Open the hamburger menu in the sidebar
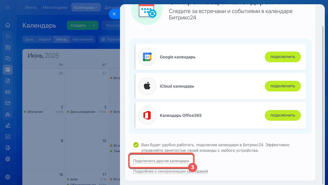328x185 pixels. tap(8, 7)
